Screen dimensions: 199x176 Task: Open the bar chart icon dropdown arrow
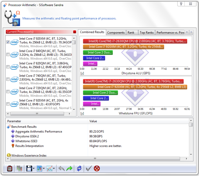pos(44,168)
